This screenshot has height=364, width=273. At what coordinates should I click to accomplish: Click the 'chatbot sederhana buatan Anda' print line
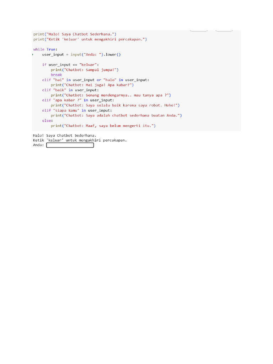(116, 116)
